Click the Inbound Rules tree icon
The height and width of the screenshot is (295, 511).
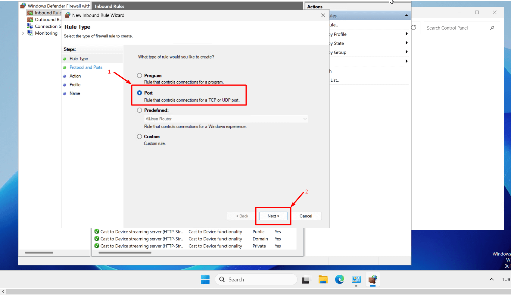pos(30,13)
